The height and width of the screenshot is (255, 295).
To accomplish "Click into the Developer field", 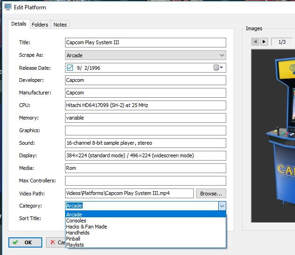I will (145, 81).
